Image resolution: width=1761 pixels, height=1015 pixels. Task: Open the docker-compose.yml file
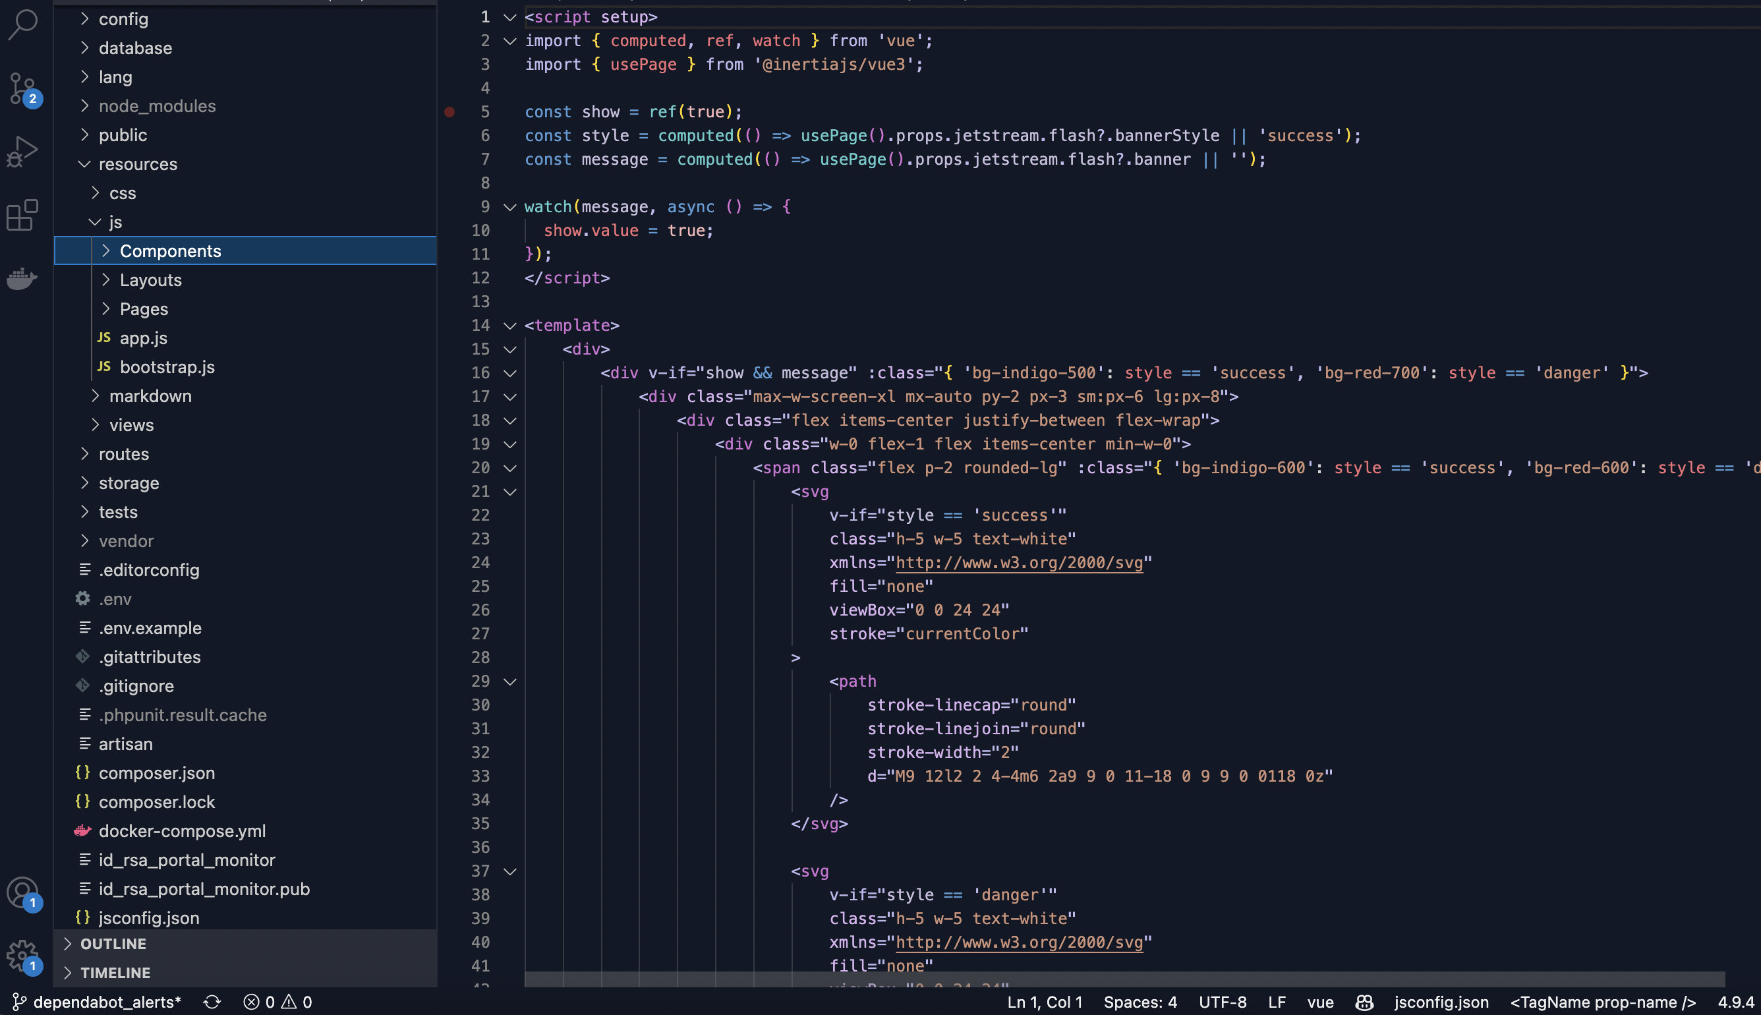(x=182, y=831)
